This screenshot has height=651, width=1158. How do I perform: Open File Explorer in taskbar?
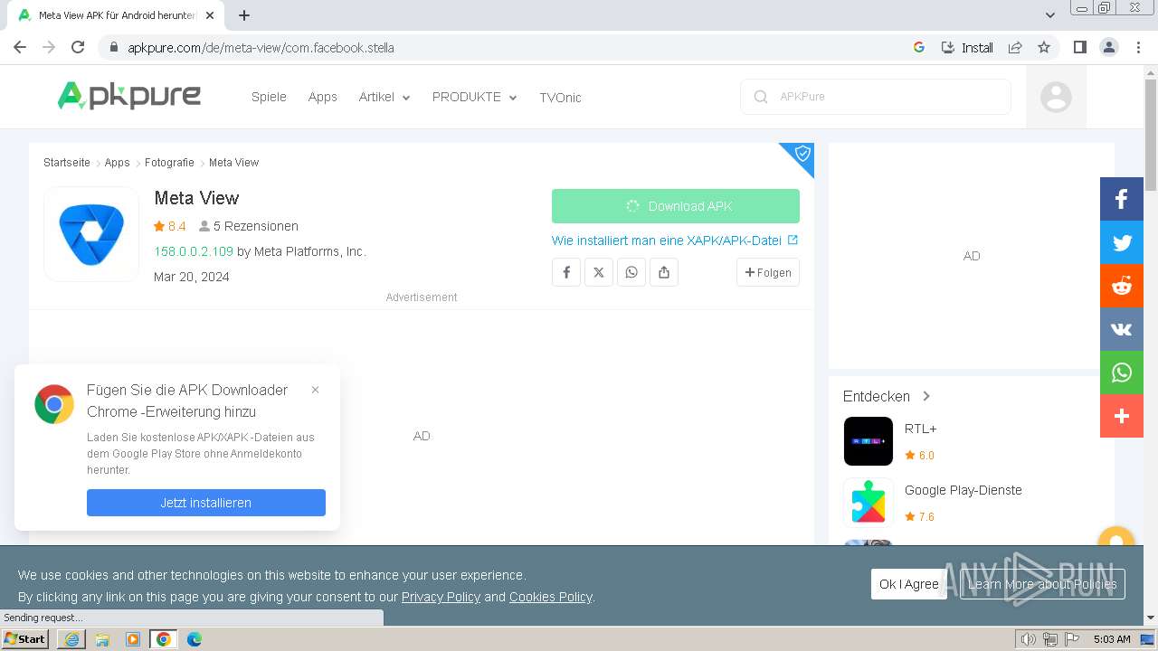pyautogui.click(x=102, y=639)
